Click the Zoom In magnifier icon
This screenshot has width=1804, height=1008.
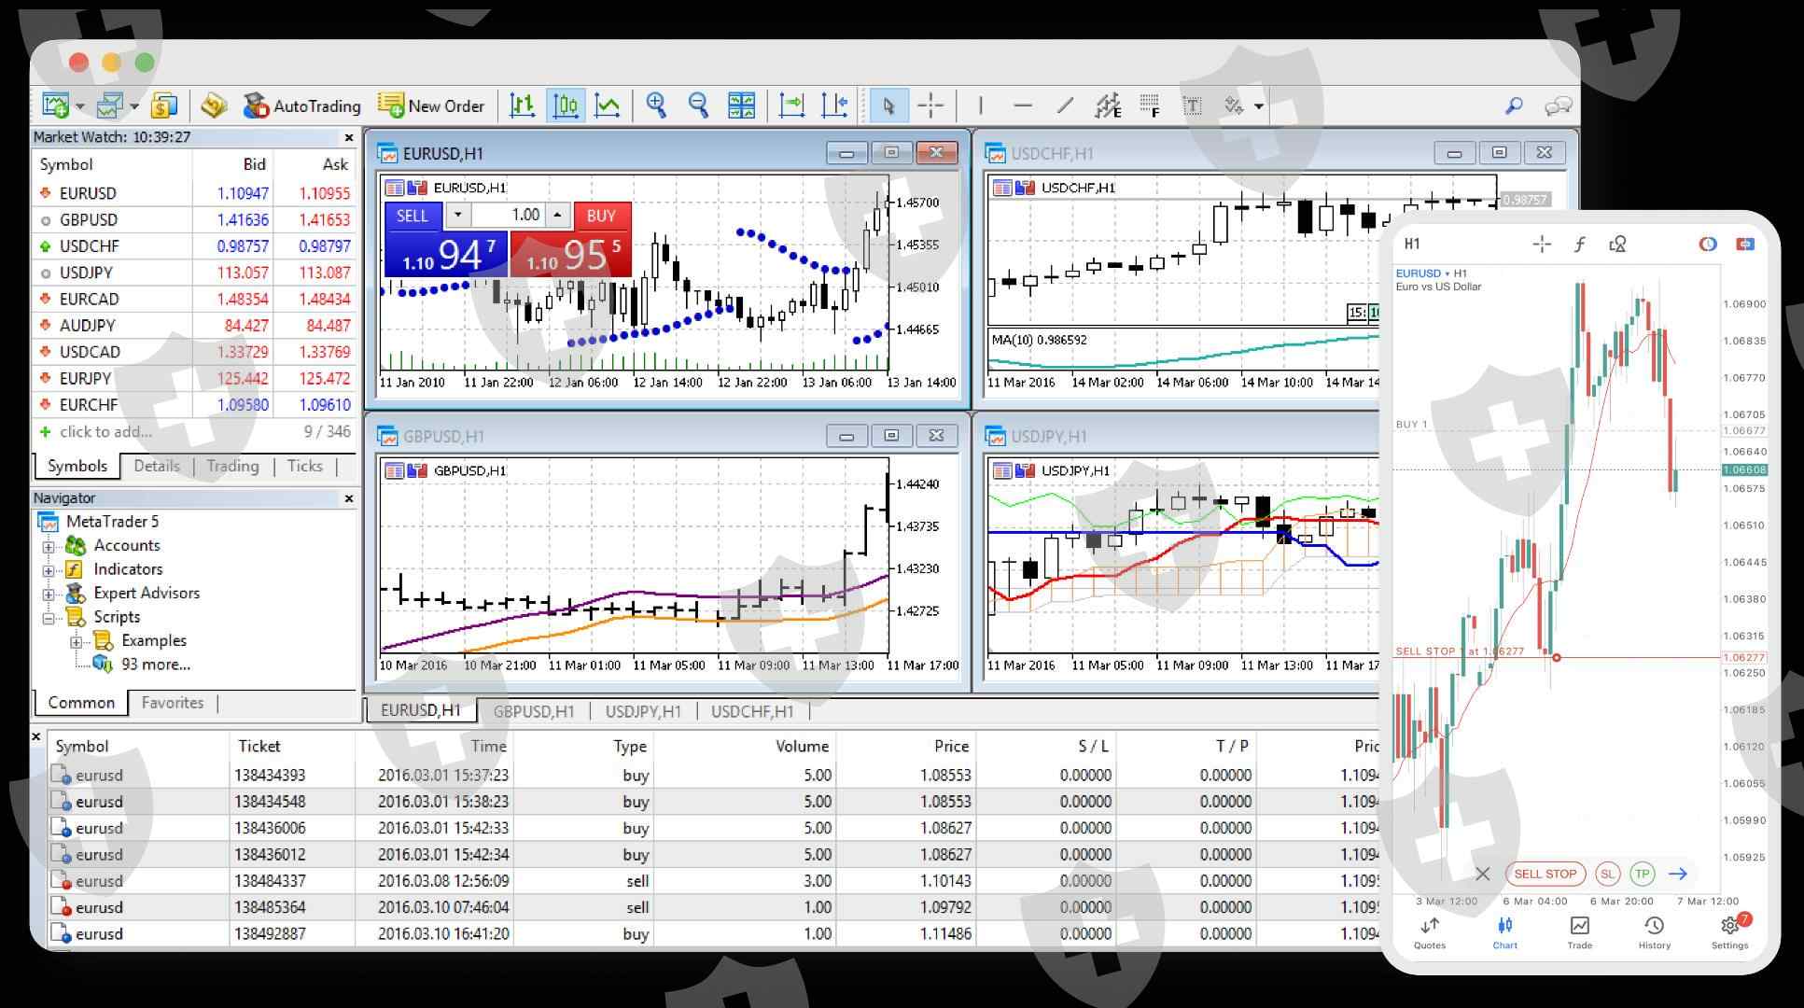tap(656, 105)
